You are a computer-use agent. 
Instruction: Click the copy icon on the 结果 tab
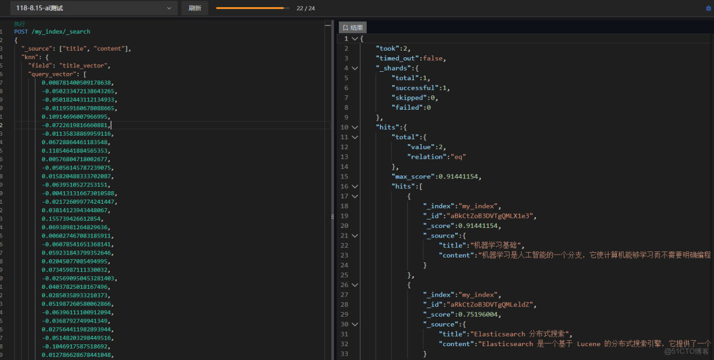click(346, 27)
